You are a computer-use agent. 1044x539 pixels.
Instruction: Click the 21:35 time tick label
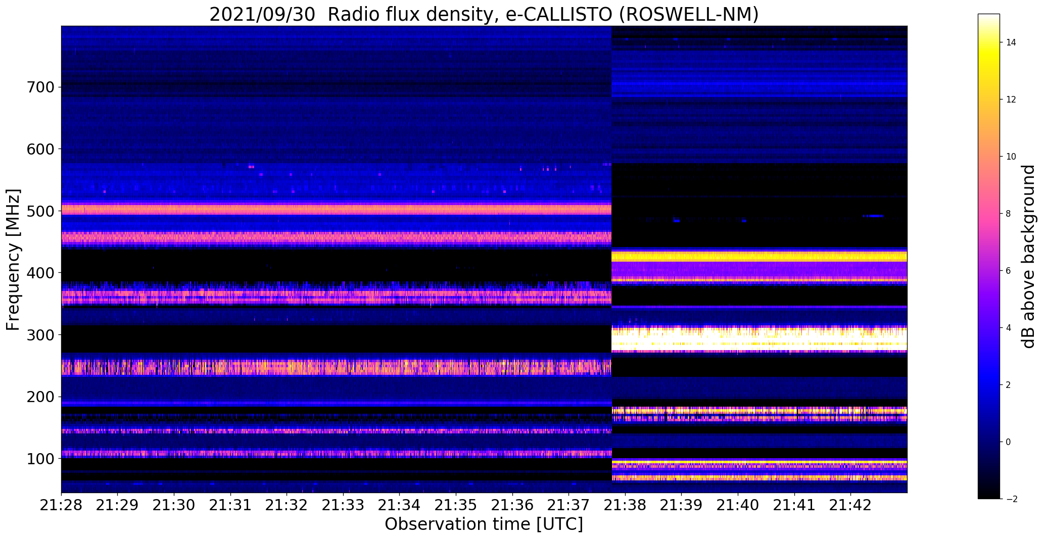[456, 505]
